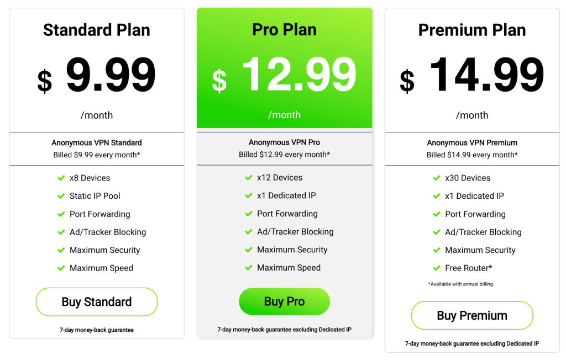The width and height of the screenshot is (566, 360).
Task: Click checkmark beside Pro Ad/Tracker Blocking
Action: pyautogui.click(x=249, y=232)
